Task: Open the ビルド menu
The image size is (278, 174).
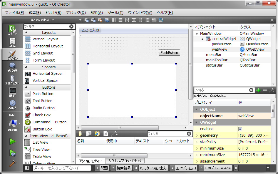Action: tap(53, 12)
